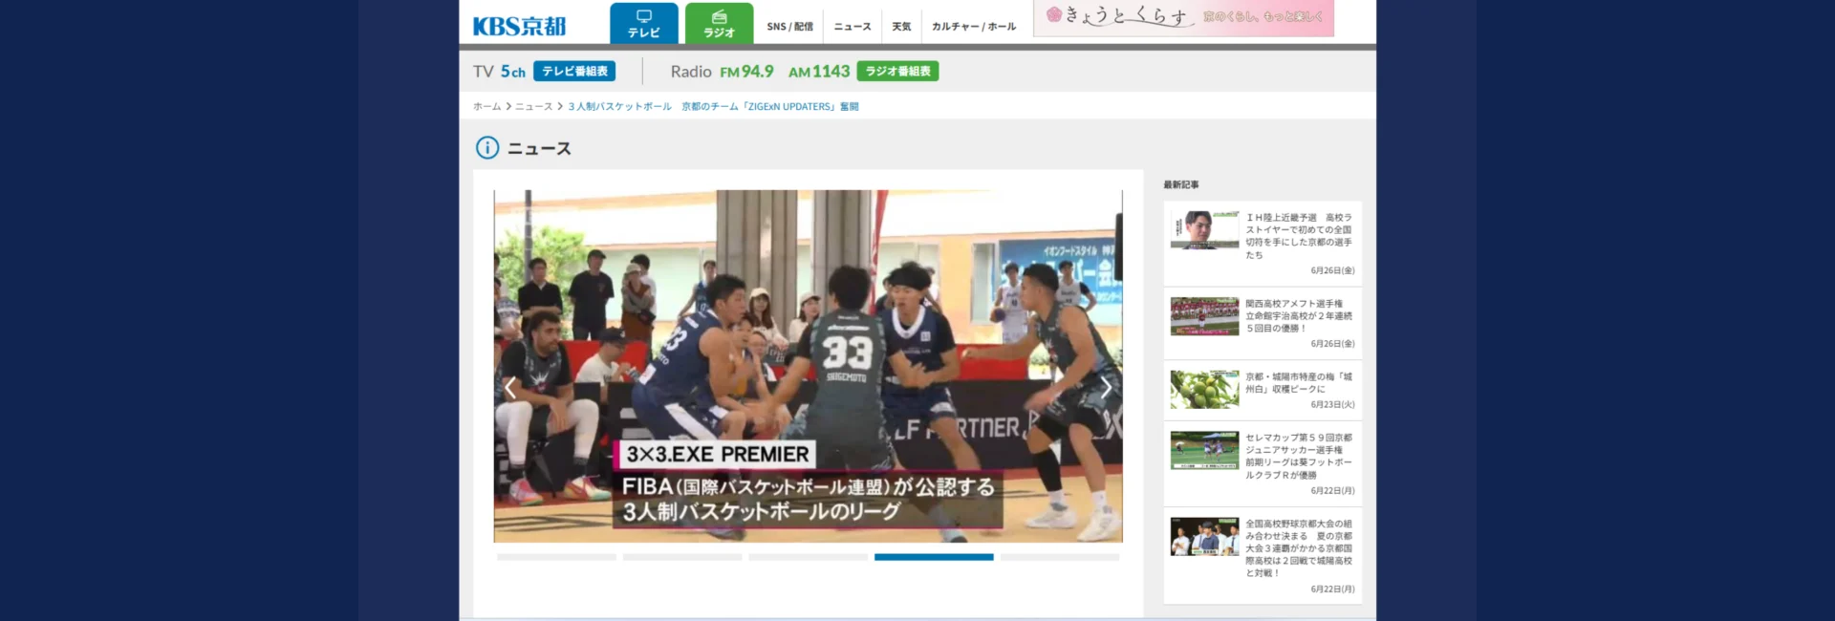Open ラジオ番組表 button
This screenshot has width=1835, height=621.
coord(897,72)
